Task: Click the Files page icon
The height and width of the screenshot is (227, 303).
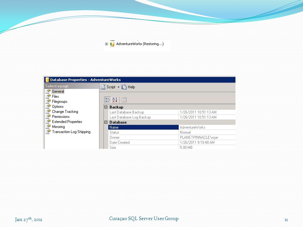Action: coord(48,96)
